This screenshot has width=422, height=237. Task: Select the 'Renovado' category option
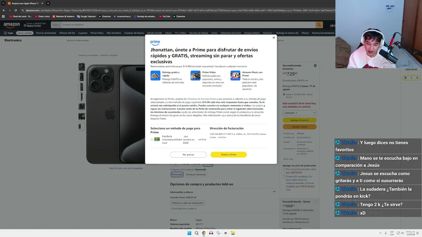177,174
